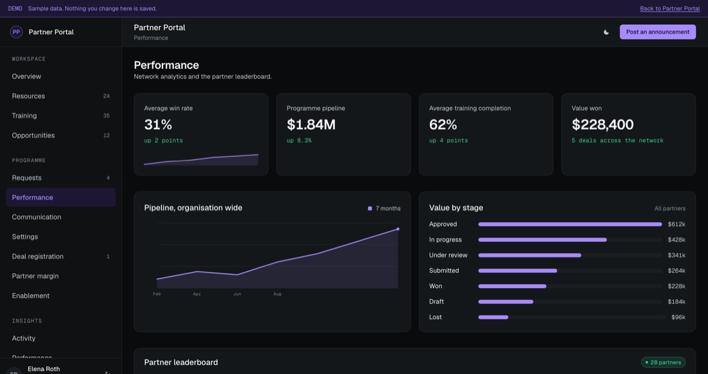708x374 pixels.
Task: Click the Pipeline, organisation wide heading
Action: point(193,208)
